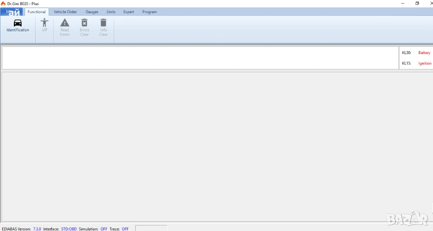
Task: Open the Vehicle Order tab
Action: click(65, 12)
